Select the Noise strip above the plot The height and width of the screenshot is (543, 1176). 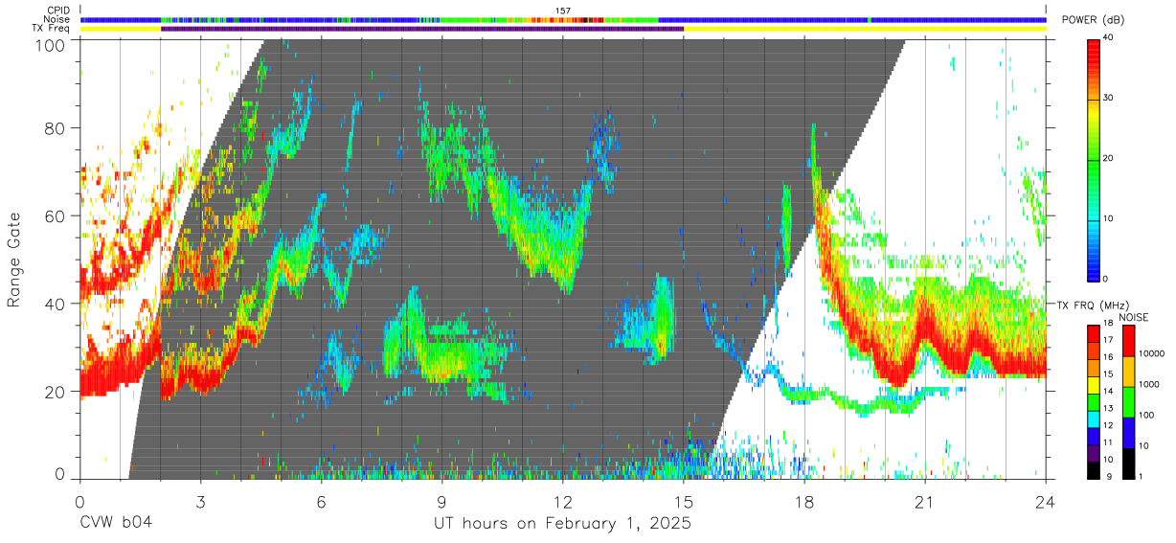click(563, 19)
